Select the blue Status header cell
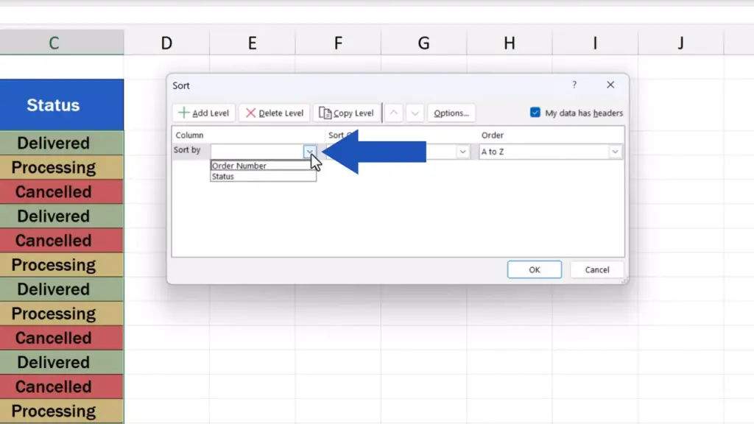Viewport: 754px width, 424px height. (x=53, y=105)
